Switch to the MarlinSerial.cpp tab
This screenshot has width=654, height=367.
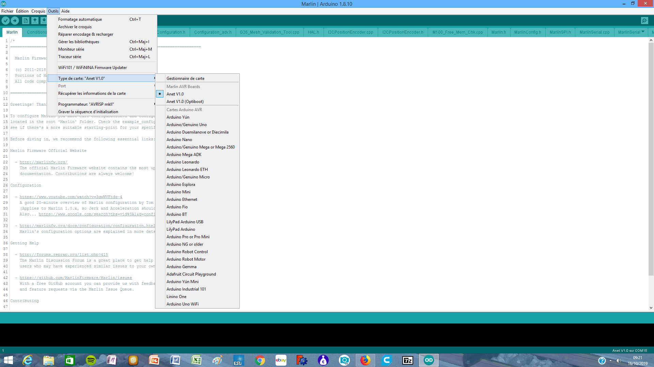pyautogui.click(x=594, y=32)
